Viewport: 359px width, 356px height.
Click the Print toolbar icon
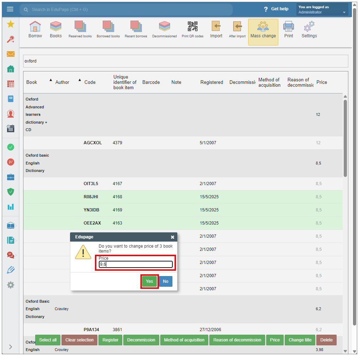(289, 29)
